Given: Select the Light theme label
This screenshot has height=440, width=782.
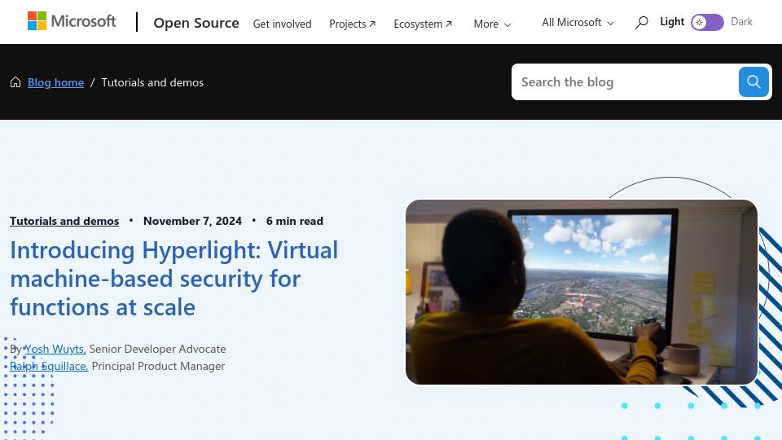Looking at the screenshot, I should pyautogui.click(x=672, y=21).
